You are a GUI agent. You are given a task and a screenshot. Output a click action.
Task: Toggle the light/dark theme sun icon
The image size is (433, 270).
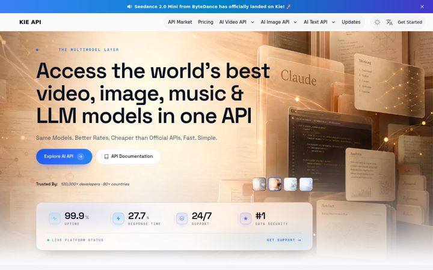(x=377, y=22)
